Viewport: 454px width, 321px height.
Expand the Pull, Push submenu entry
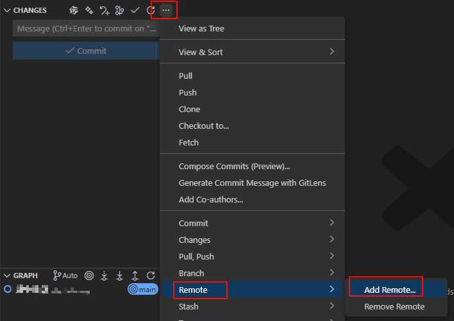[x=252, y=256]
